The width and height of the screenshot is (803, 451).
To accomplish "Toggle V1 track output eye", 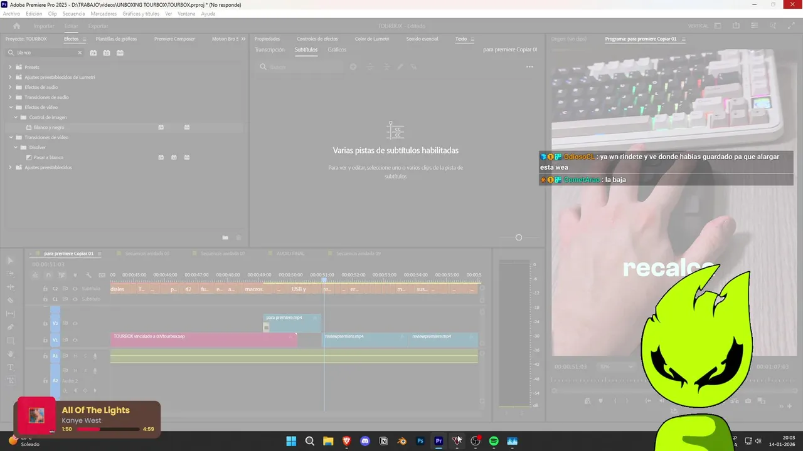I will click(x=75, y=340).
